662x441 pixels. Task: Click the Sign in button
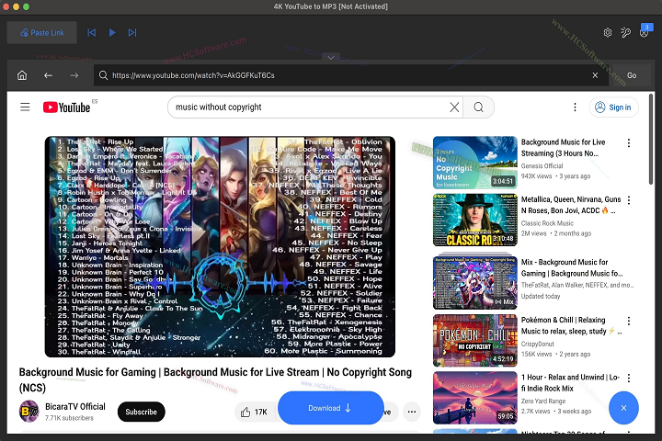pos(614,107)
